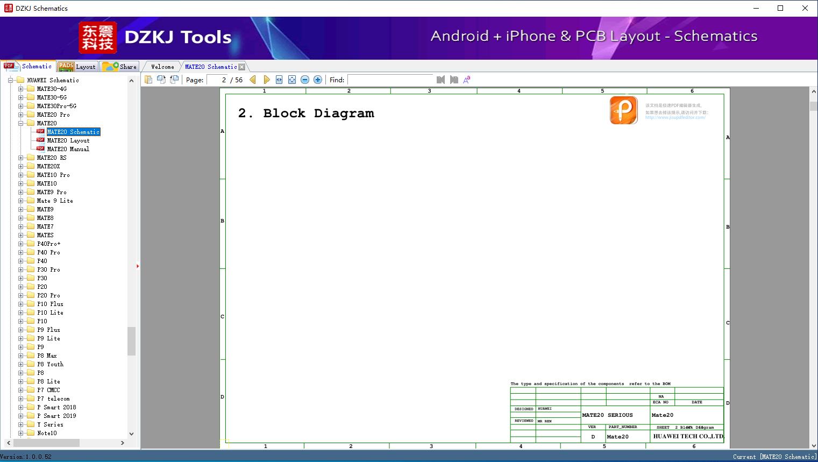Expand the MATE30Pro-5G folder
The height and width of the screenshot is (462, 818).
[x=20, y=106]
